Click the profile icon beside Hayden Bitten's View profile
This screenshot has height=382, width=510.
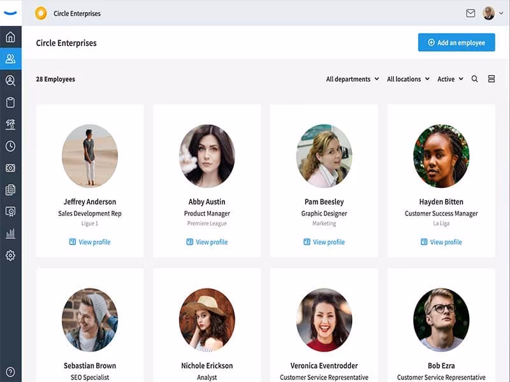(424, 242)
